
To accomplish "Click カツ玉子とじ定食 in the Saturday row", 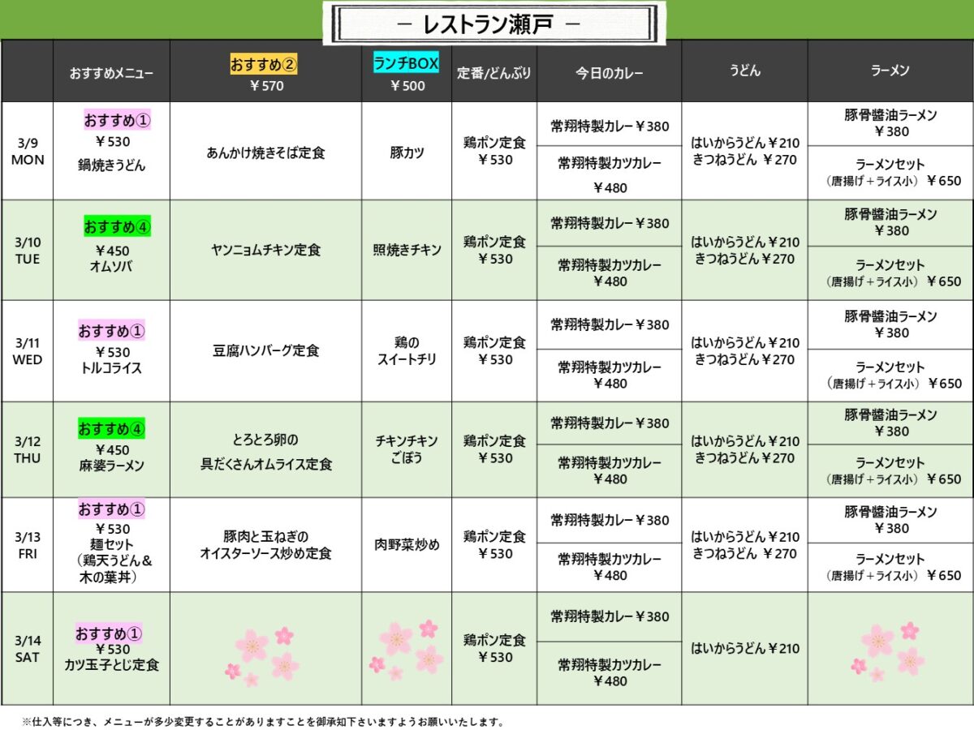I will (x=111, y=665).
